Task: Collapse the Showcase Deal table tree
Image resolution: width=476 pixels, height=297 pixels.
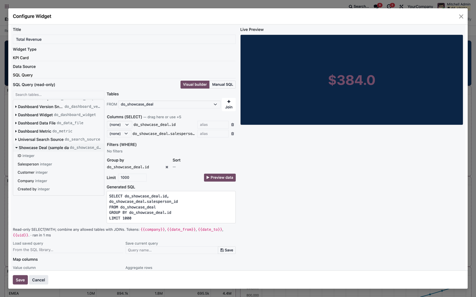Action: coord(16,148)
